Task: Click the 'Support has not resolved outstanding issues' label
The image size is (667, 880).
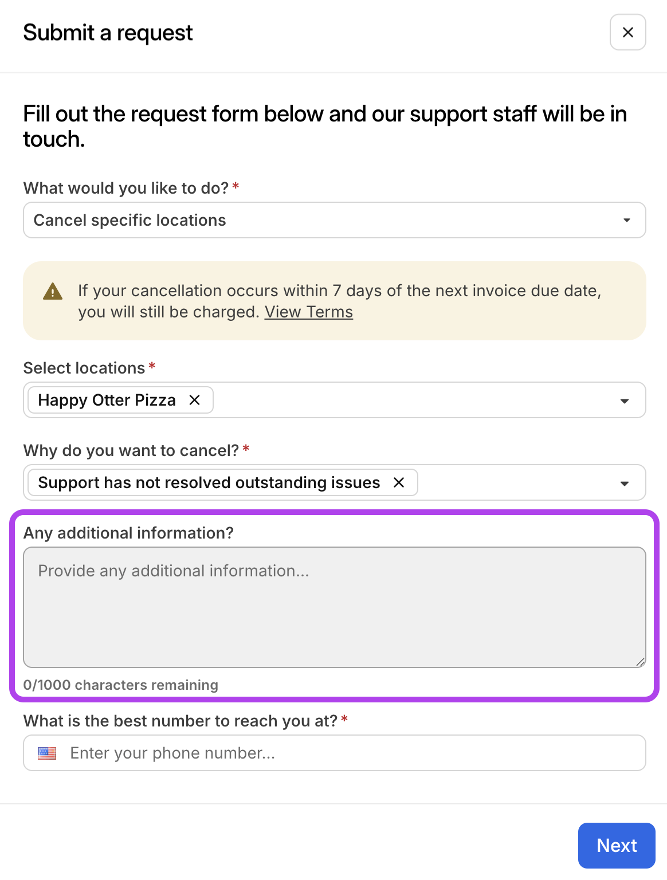Action: pos(209,482)
